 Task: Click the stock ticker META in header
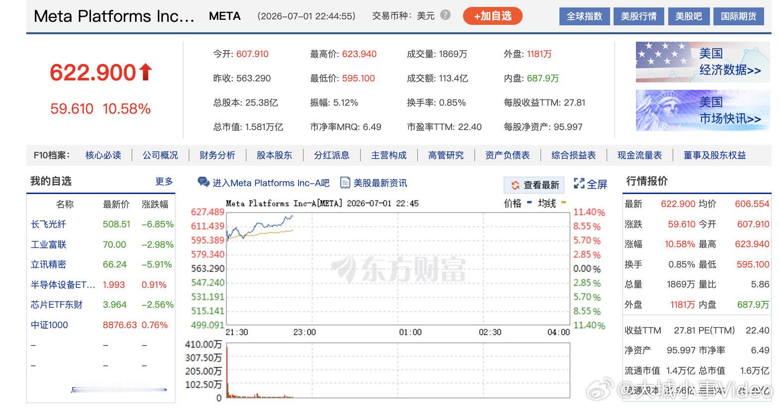[x=225, y=16]
